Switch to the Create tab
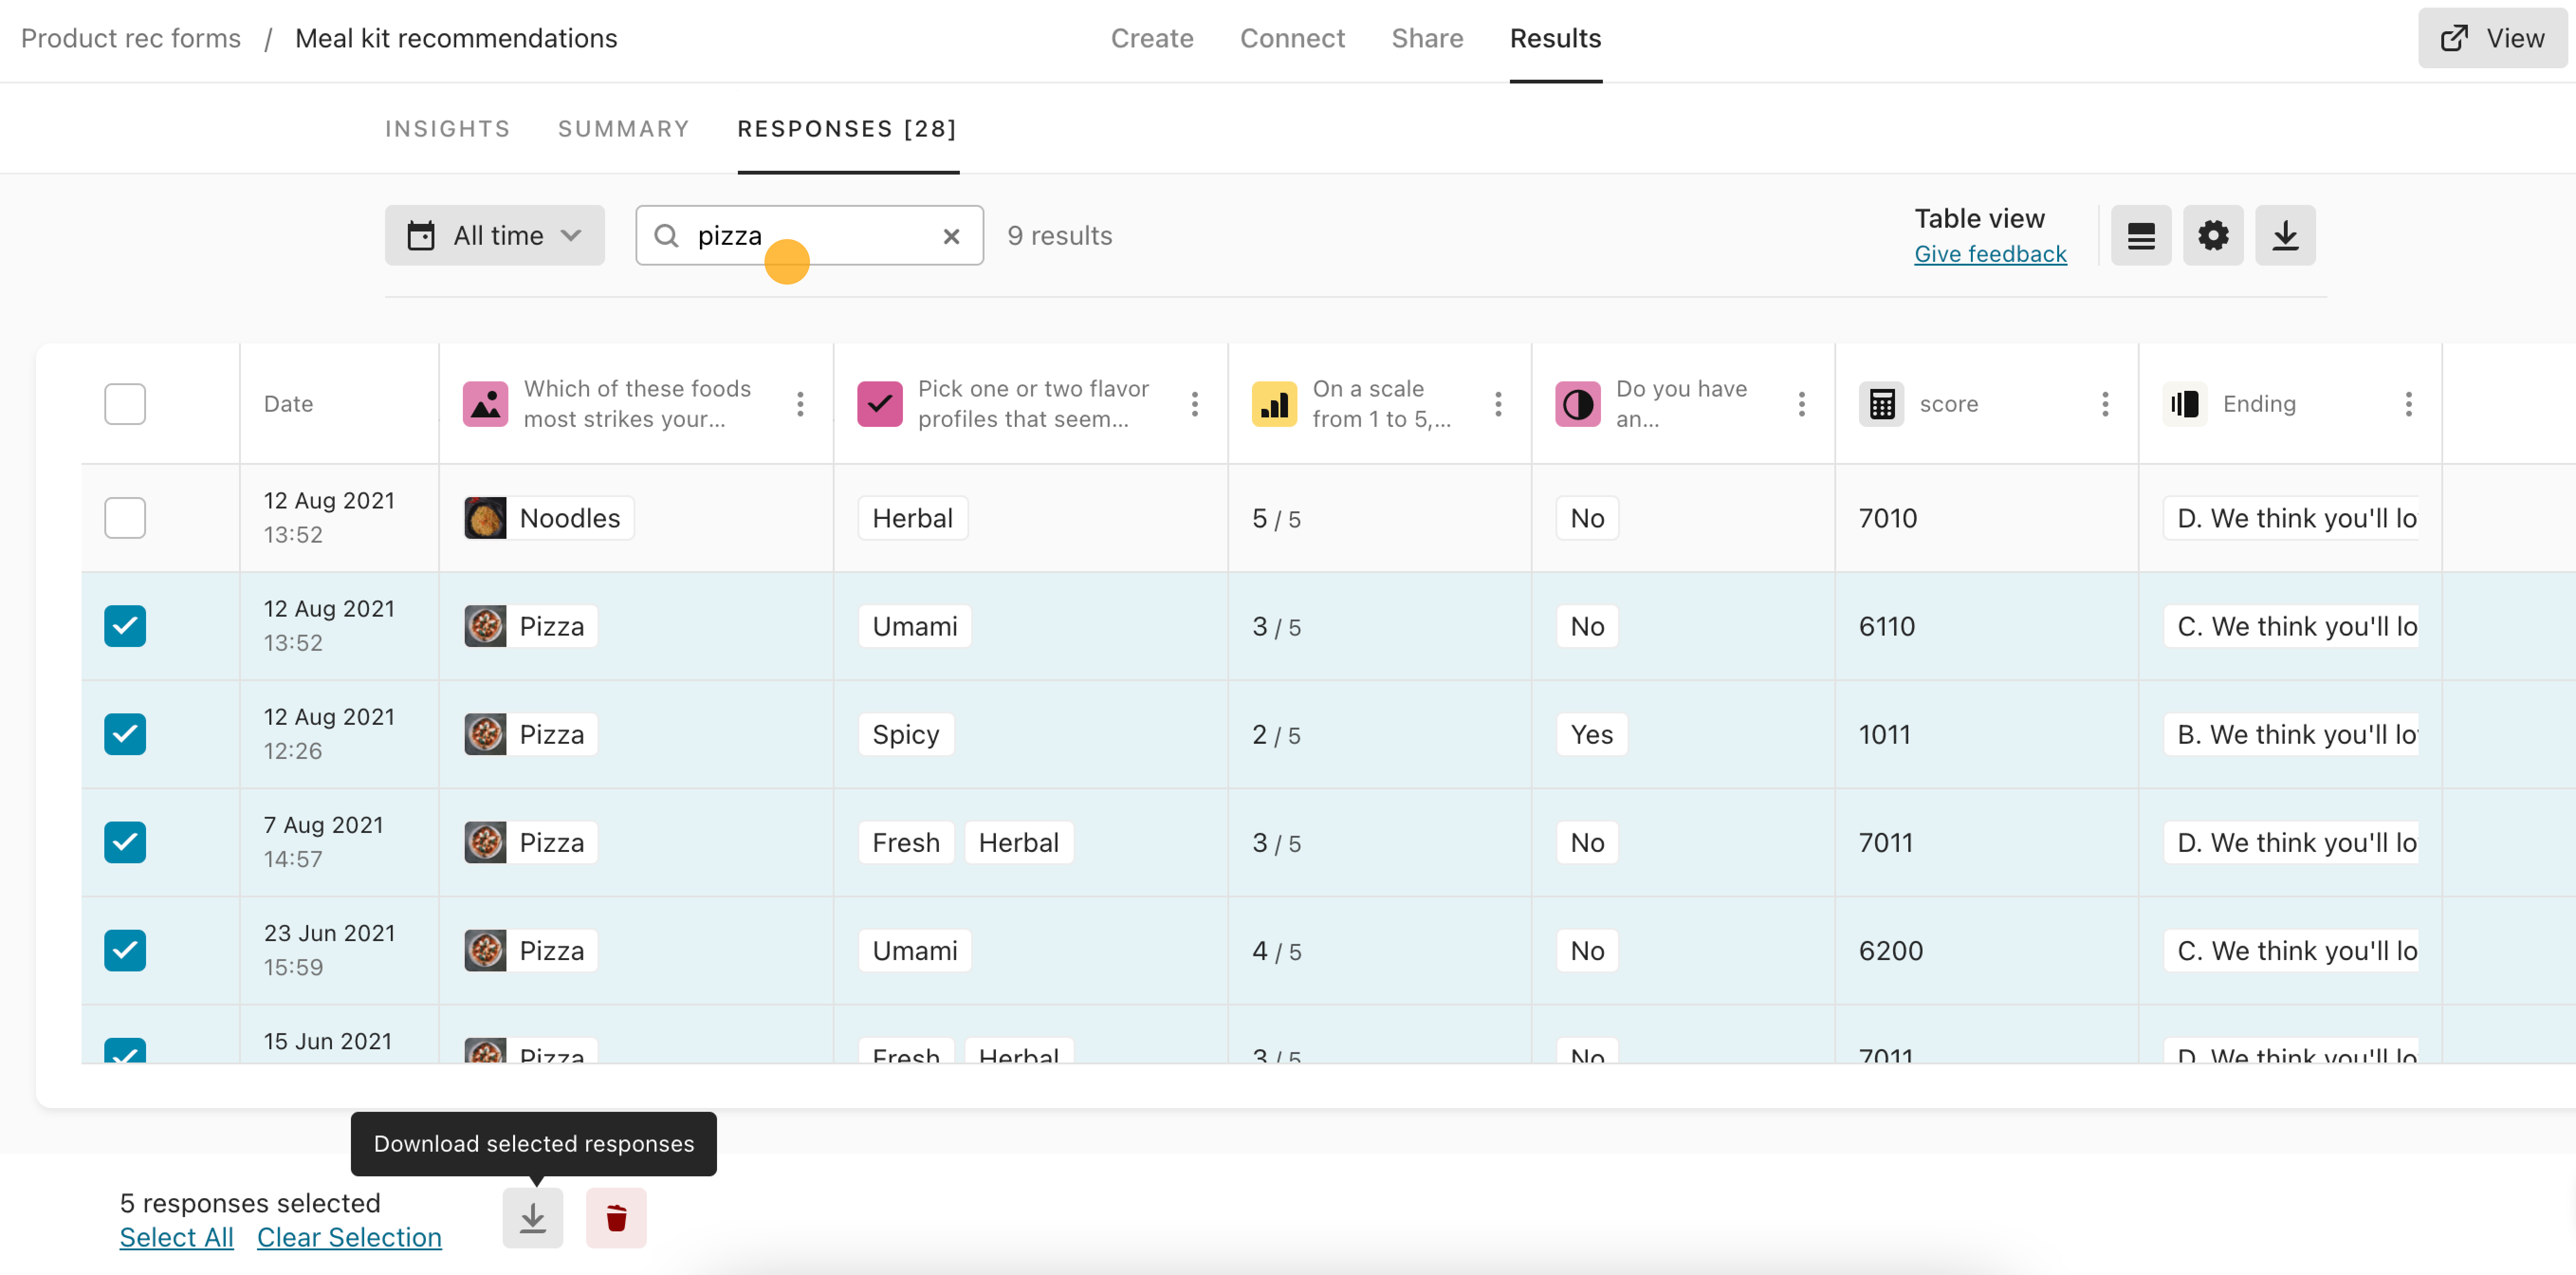The height and width of the screenshot is (1275, 2576). pos(1152,38)
